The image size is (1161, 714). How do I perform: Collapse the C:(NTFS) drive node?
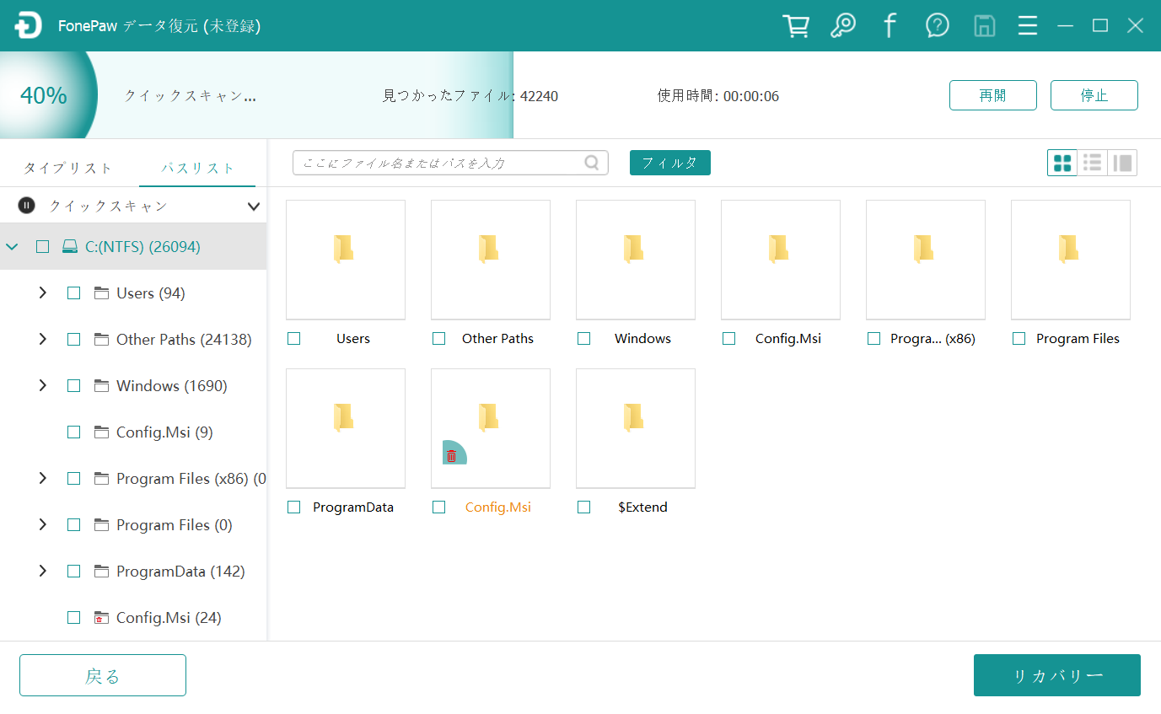(x=12, y=247)
